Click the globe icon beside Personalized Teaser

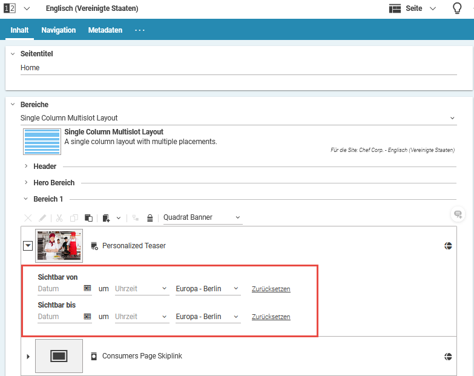(448, 245)
